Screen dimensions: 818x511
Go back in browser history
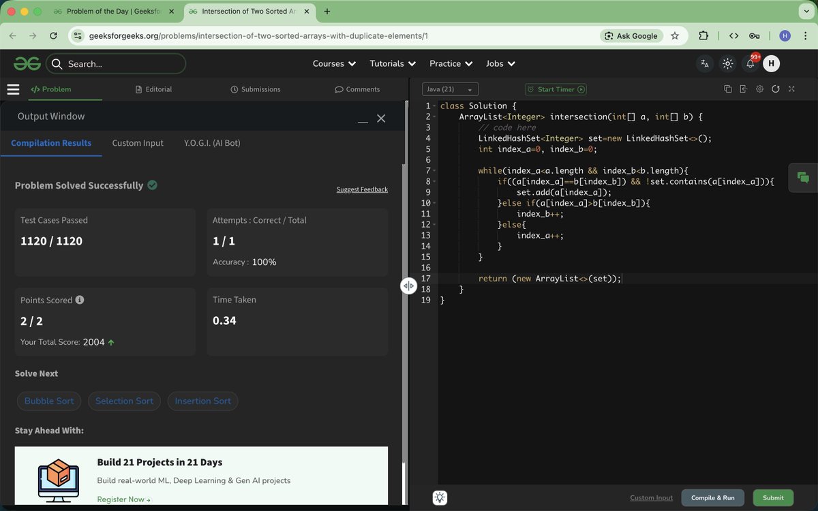14,36
